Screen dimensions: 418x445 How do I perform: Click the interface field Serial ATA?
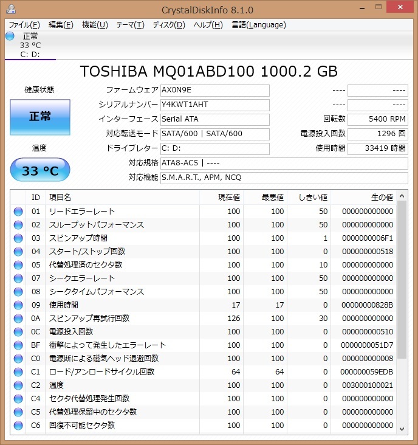(x=214, y=120)
